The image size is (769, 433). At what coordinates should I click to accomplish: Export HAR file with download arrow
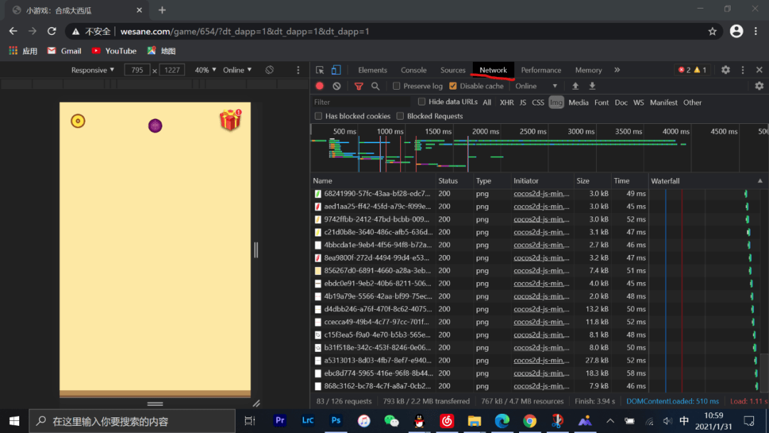pyautogui.click(x=592, y=85)
